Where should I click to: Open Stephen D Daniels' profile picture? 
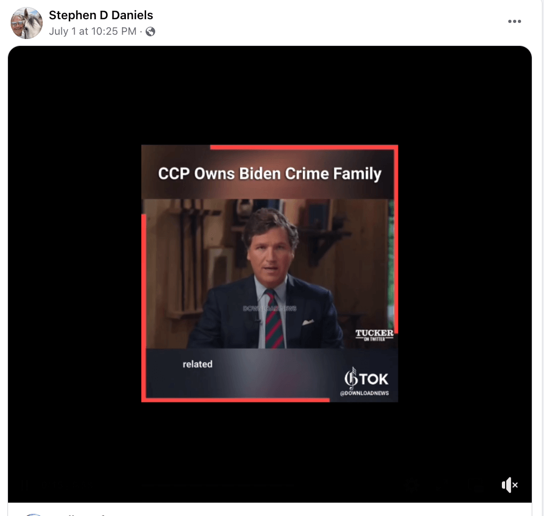(x=26, y=22)
